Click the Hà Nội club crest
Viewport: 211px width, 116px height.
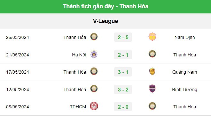(x=94, y=54)
